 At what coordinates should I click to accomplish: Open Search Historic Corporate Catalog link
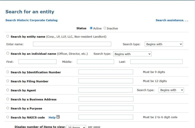[31, 20]
